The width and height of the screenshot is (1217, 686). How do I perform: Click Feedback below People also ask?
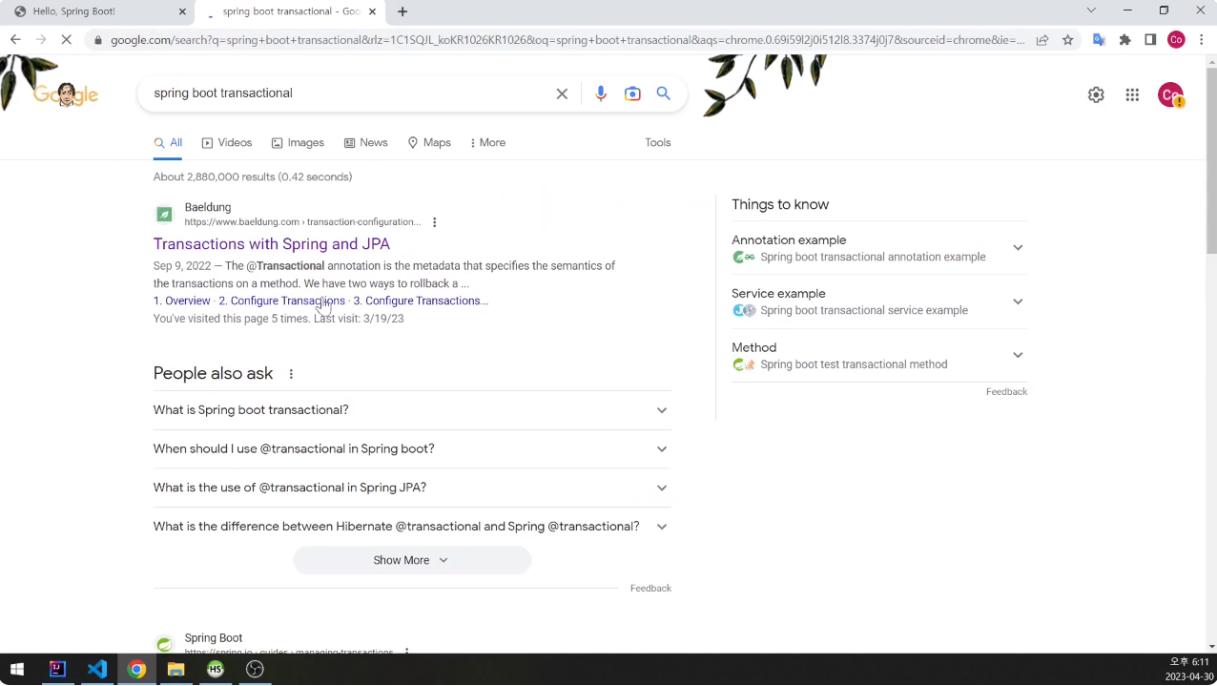pyautogui.click(x=650, y=589)
